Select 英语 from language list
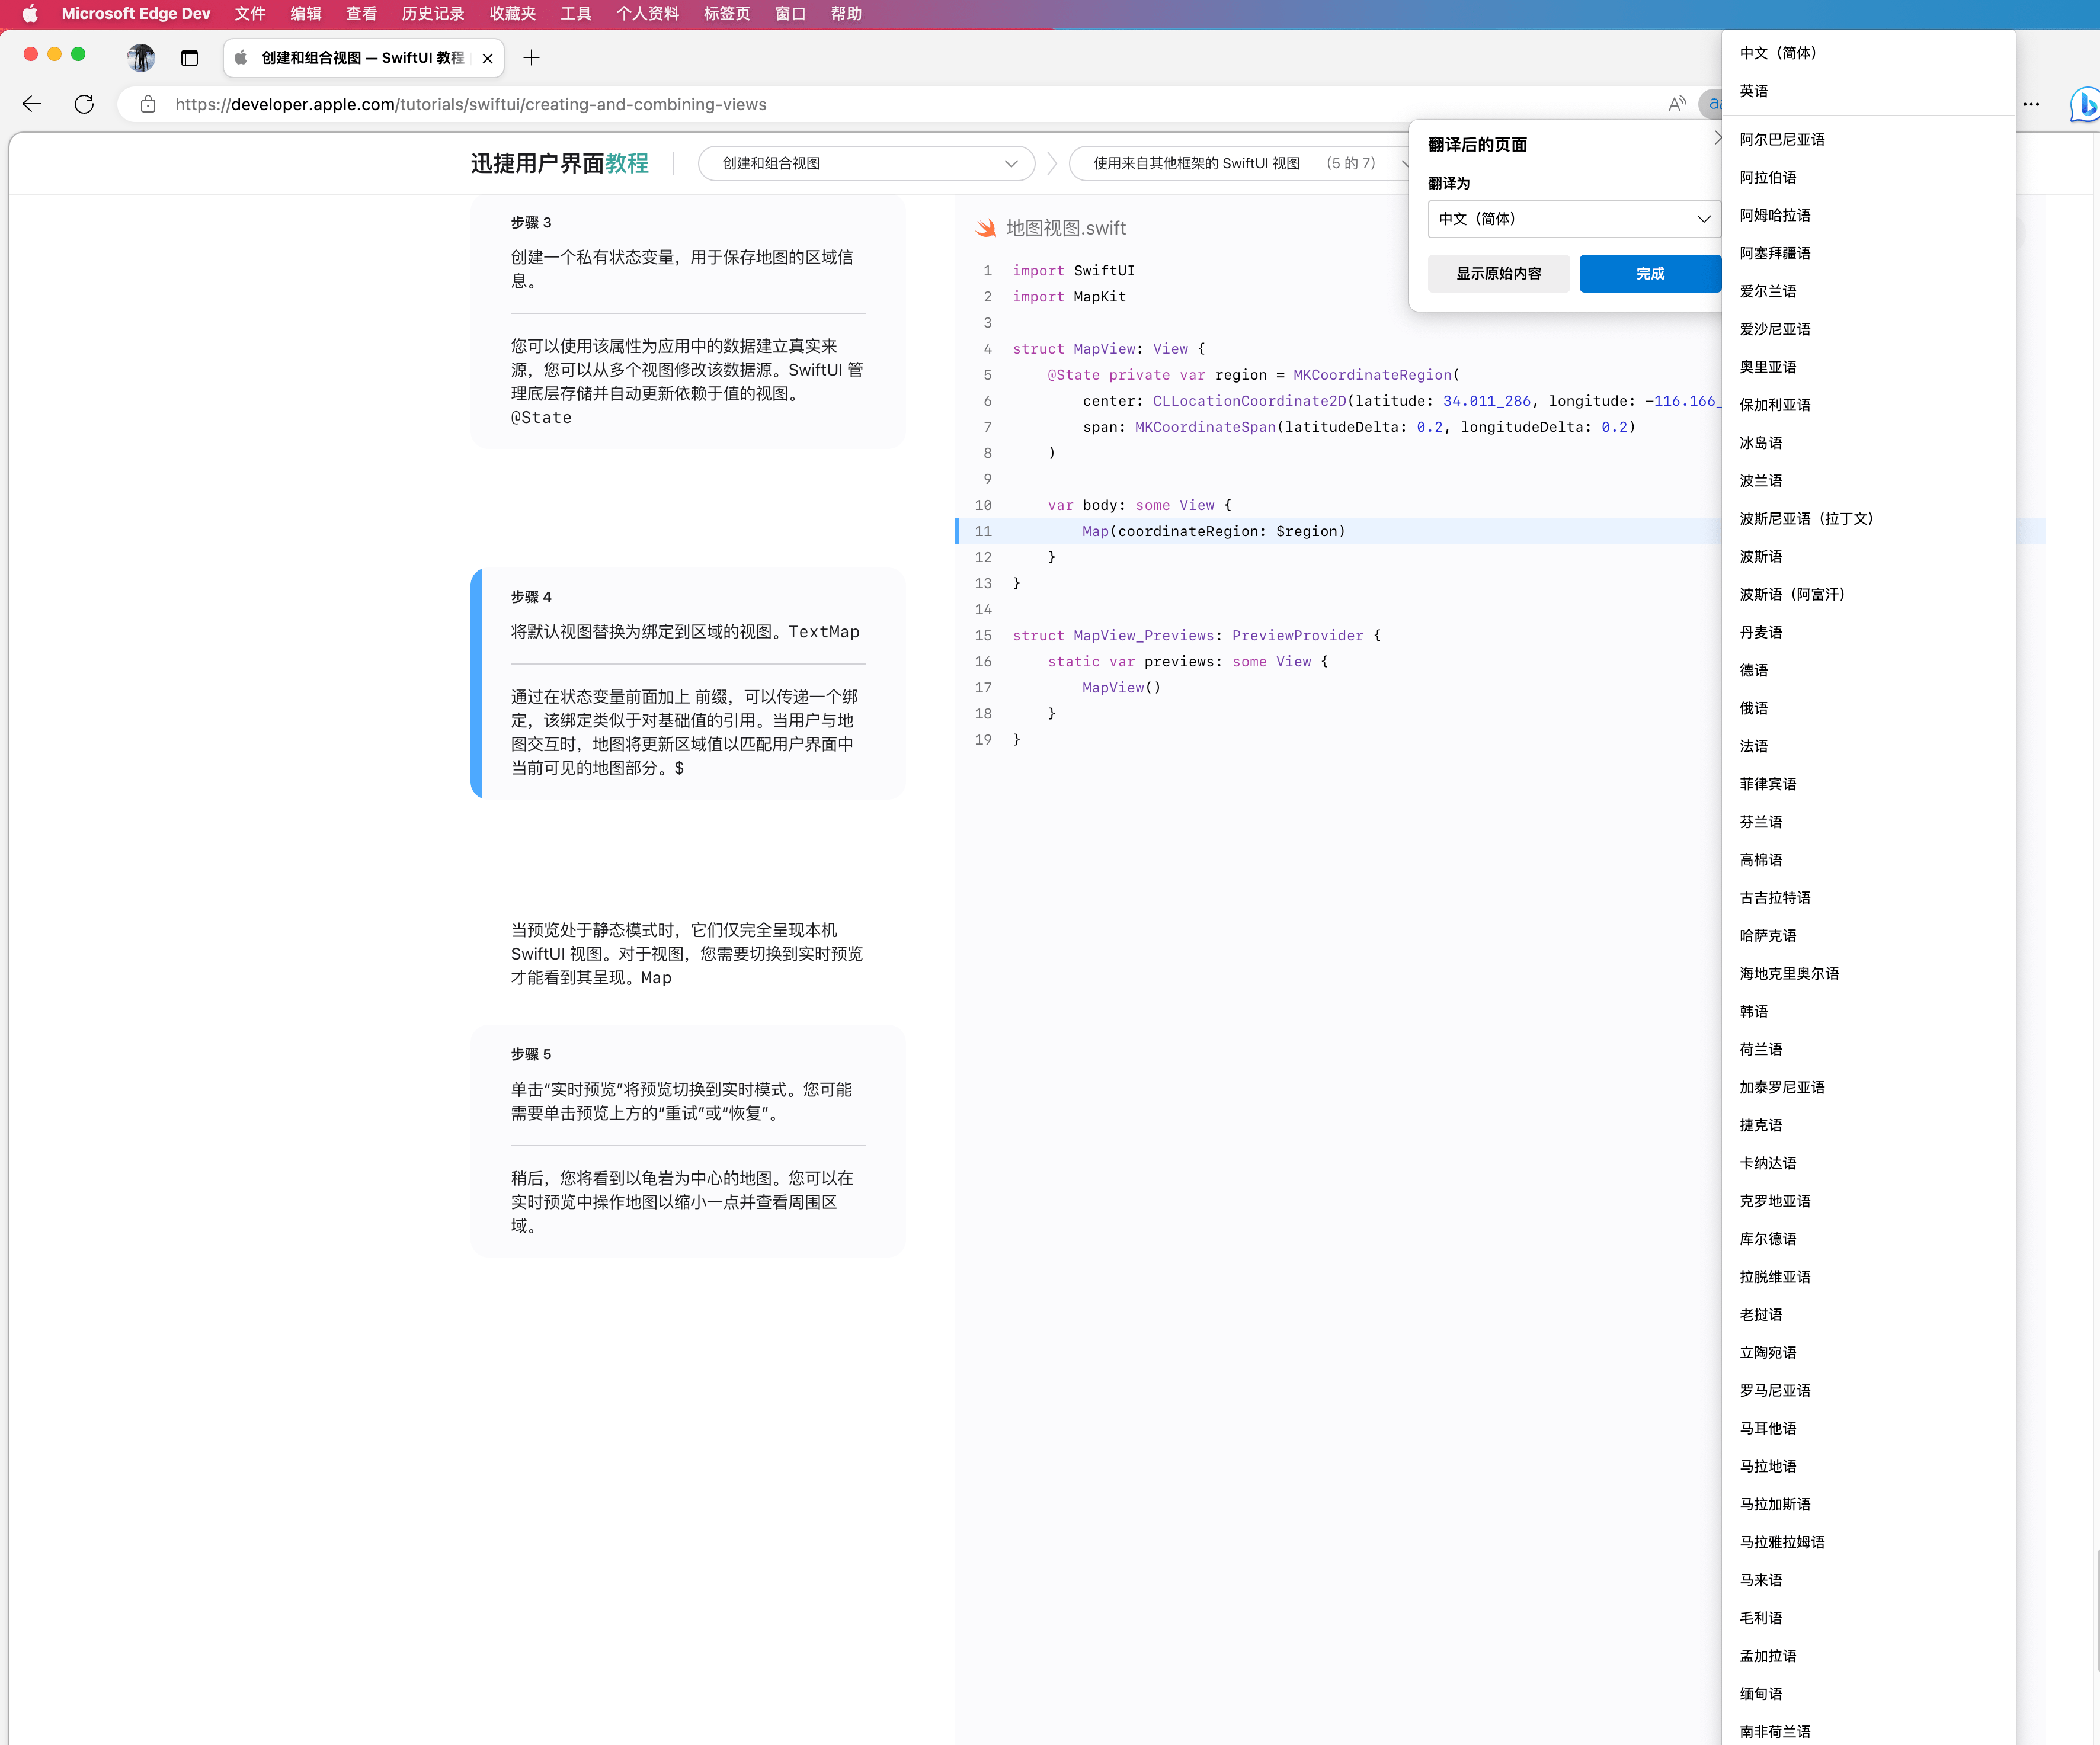The height and width of the screenshot is (1745, 2100). coord(1868,91)
